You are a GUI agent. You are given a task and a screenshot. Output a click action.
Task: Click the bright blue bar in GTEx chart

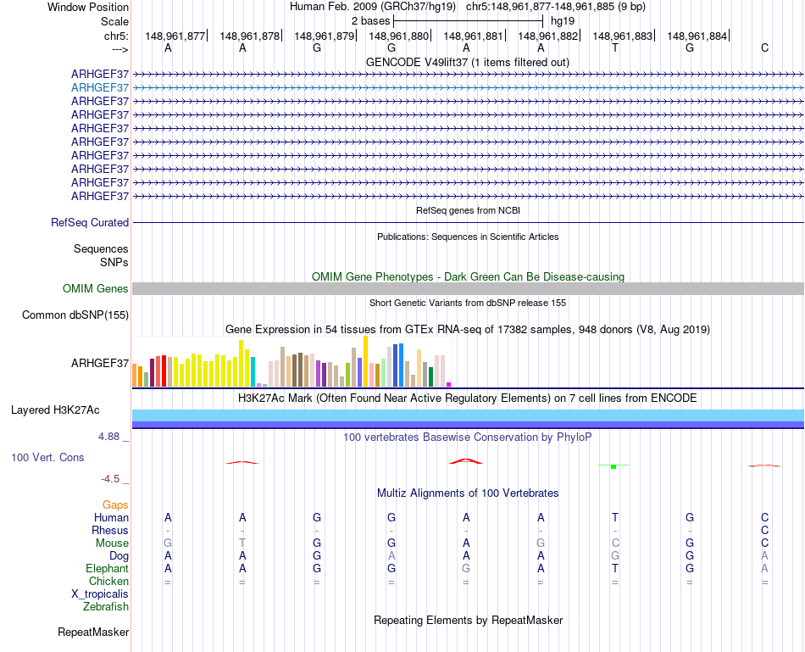click(x=401, y=365)
